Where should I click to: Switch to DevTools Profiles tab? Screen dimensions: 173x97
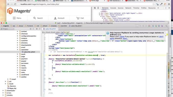[x=144, y=8]
